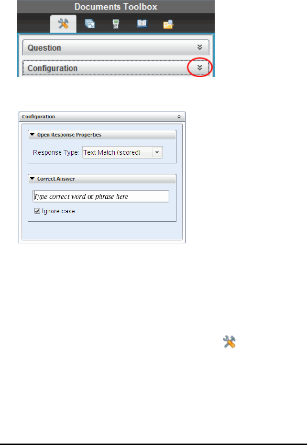This screenshot has width=307, height=445.
Task: Expand the circled Configuration double-chevron
Action: [200, 68]
